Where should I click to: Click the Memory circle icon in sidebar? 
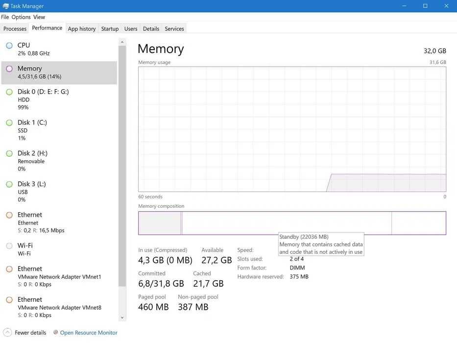(9, 69)
